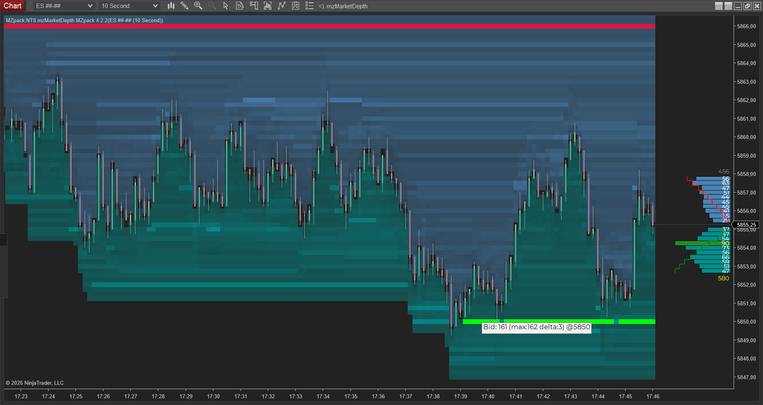763x405 pixels.
Task: Click the 5858,00 price axis label
Action: (x=746, y=174)
